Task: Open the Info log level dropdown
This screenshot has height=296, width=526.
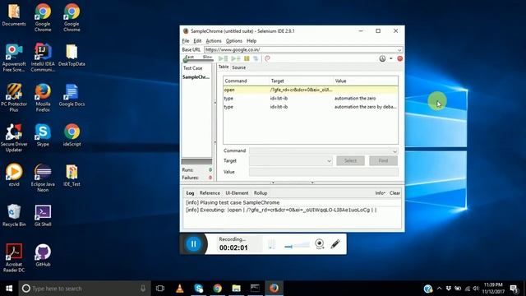Action: tap(380, 193)
